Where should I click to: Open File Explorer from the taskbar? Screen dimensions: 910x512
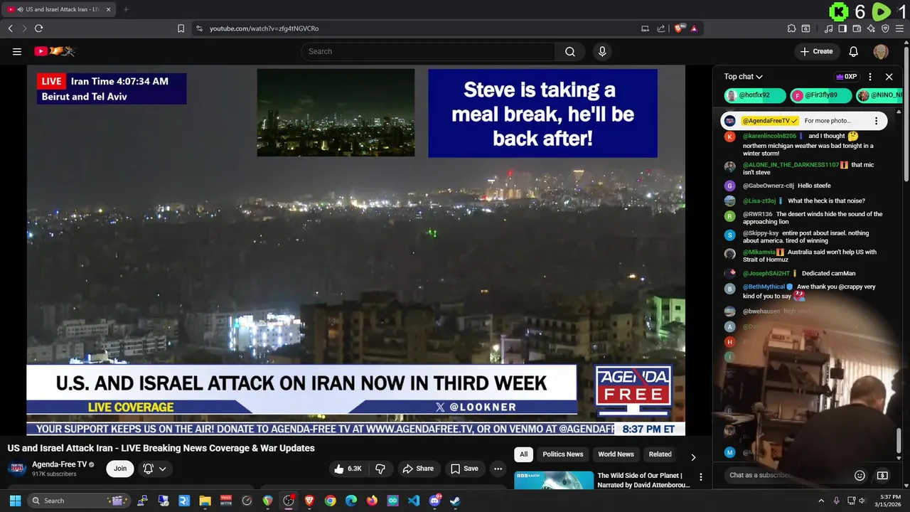coord(205,501)
